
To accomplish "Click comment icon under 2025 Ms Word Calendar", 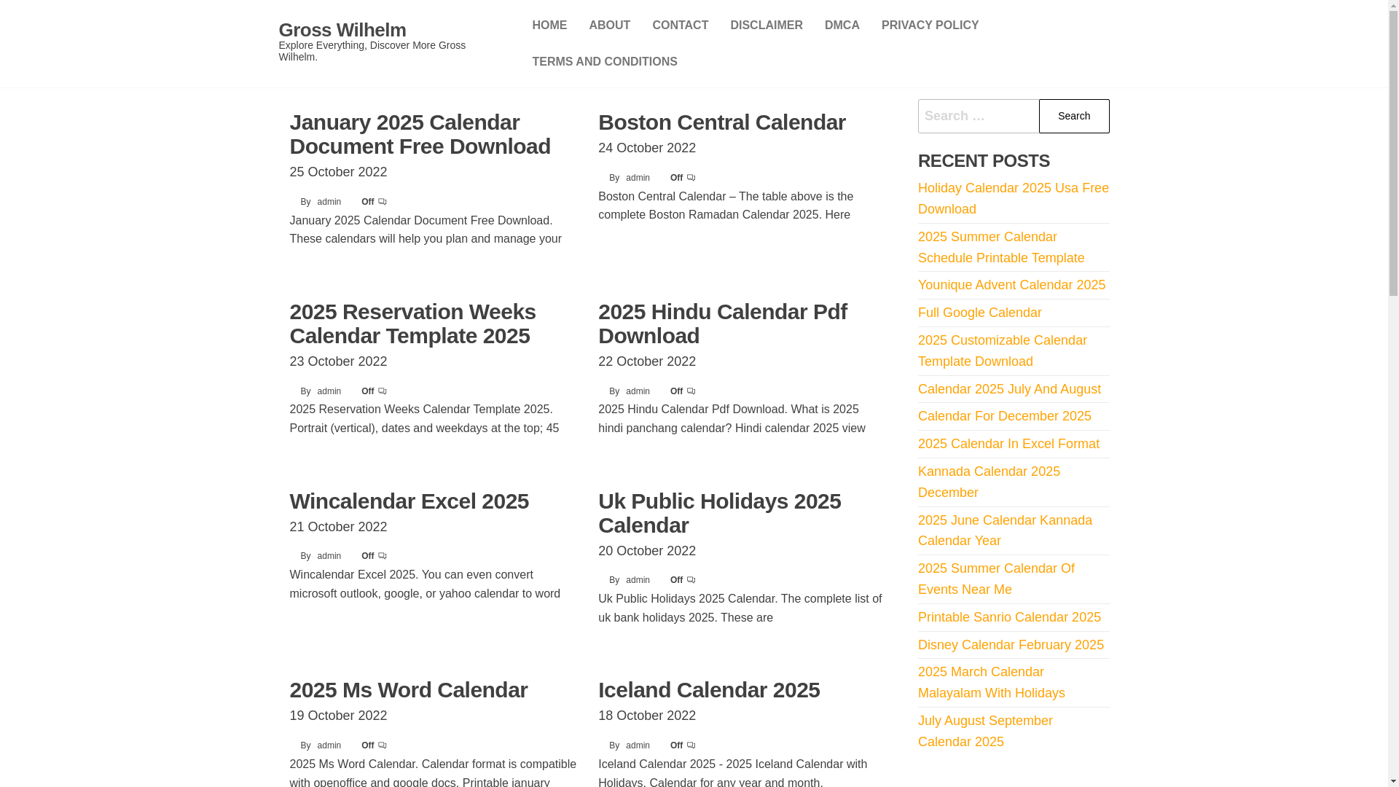I will pyautogui.click(x=383, y=745).
